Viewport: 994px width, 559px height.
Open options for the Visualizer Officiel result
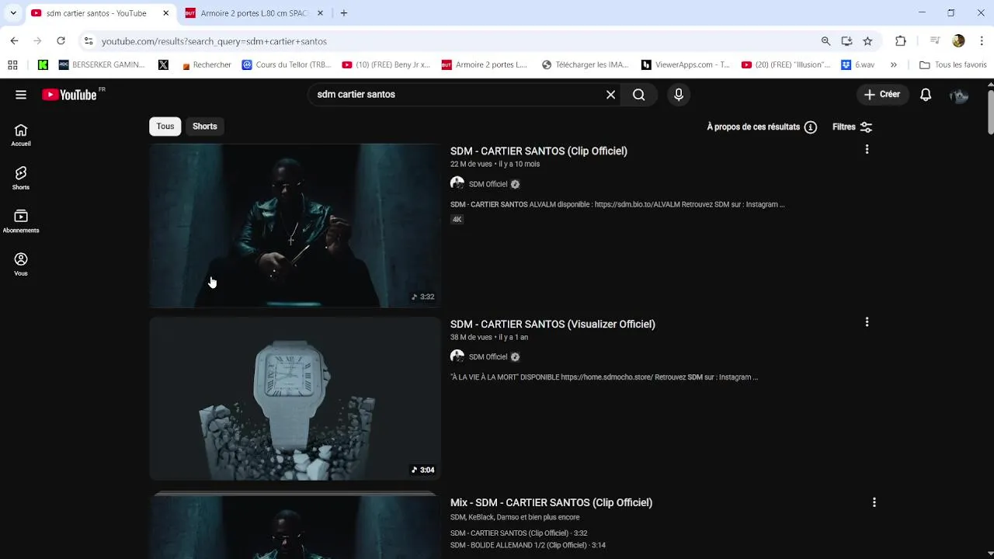pos(867,322)
